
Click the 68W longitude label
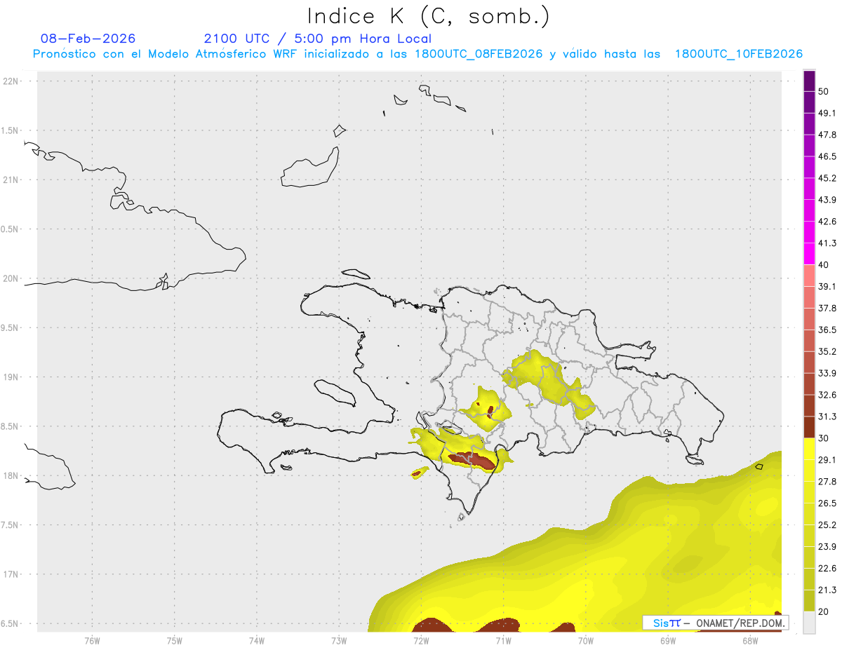pos(750,641)
